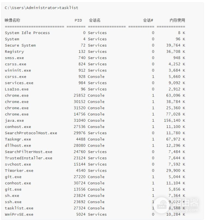Click PID 5024 of WmiPrvSE.exe
This screenshot has width=205, height=220.
[x=81, y=214]
